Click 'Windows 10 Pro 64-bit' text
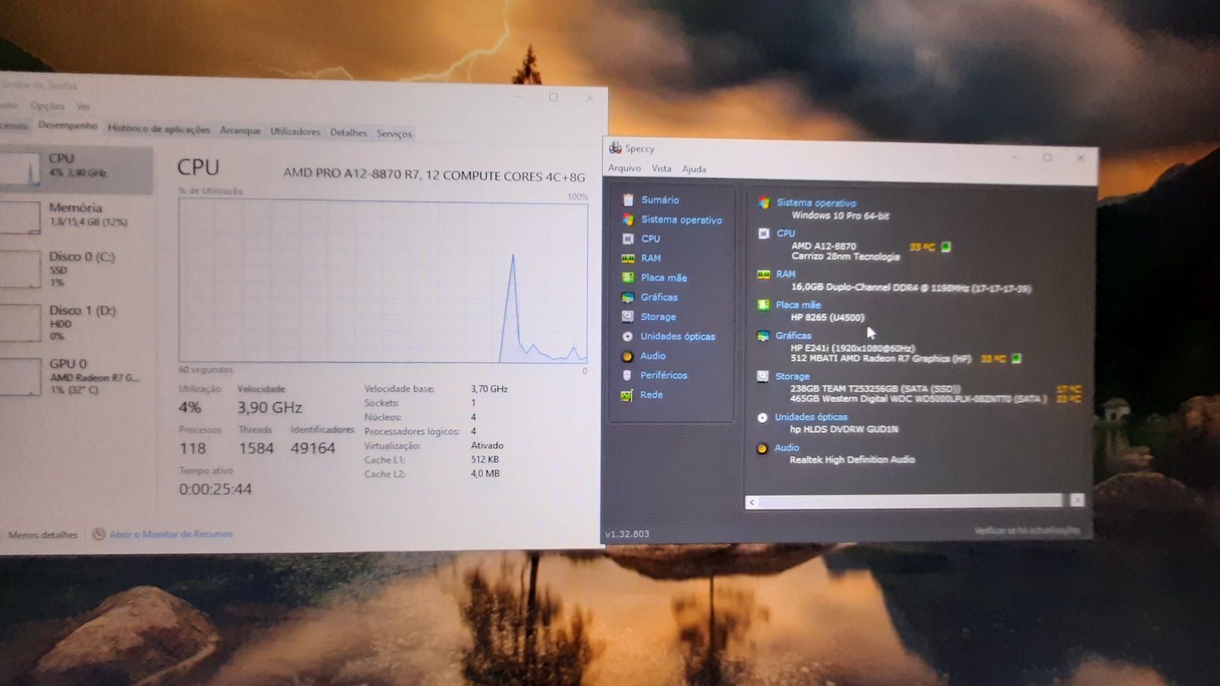Viewport: 1220px width, 686px height. (840, 215)
